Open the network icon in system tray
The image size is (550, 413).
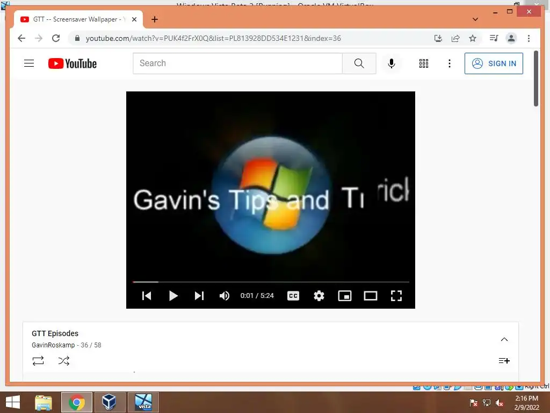point(486,402)
